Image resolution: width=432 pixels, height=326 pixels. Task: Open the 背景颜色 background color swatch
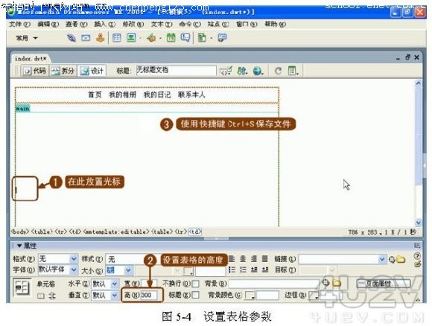(250, 295)
